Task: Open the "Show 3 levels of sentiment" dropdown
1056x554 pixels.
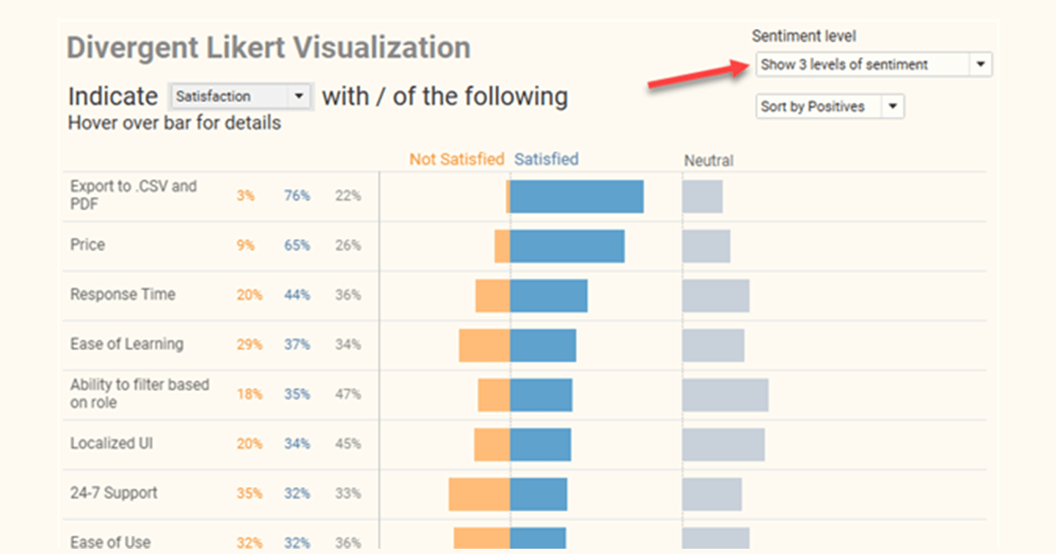Action: coord(873,64)
